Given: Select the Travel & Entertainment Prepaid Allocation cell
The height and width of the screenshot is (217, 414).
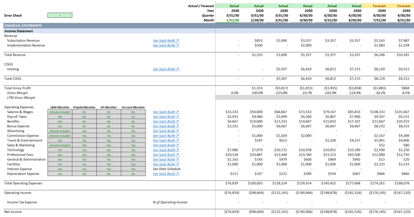Looking at the screenshot, I should (84, 141).
